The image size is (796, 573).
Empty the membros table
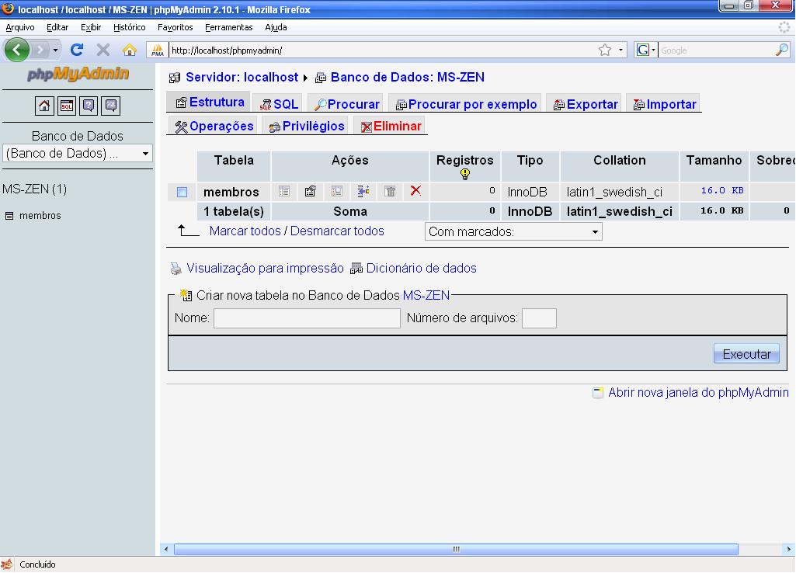pyautogui.click(x=390, y=192)
